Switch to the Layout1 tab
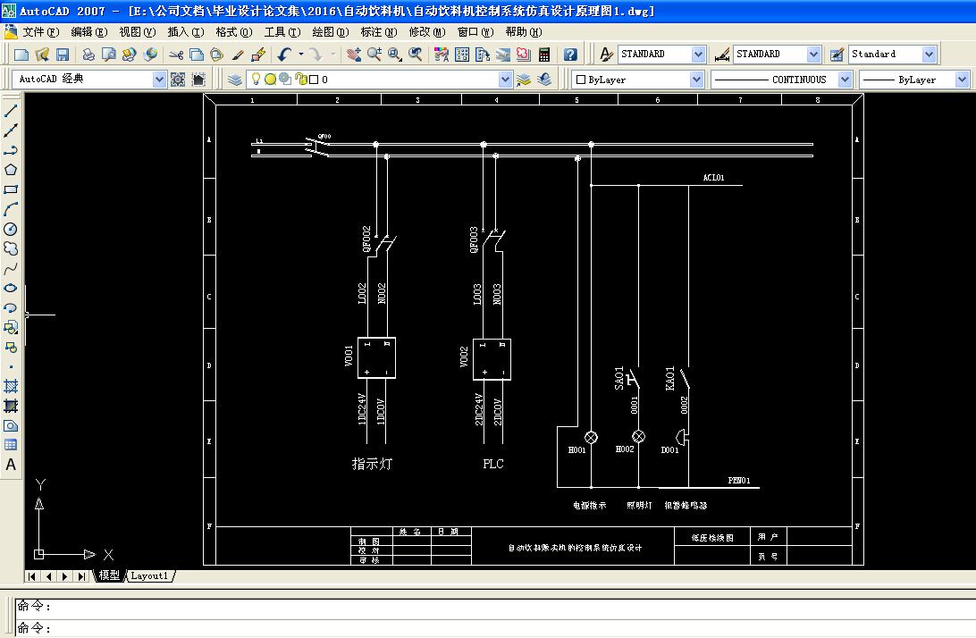This screenshot has height=638, width=976. [149, 575]
